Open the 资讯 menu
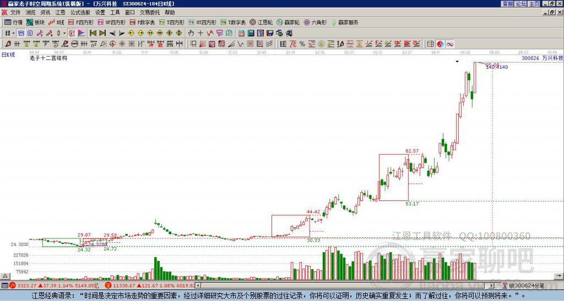Viewport: 564px width, 301px height. (45, 13)
